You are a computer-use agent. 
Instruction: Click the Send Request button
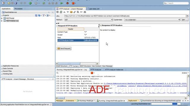(64, 48)
